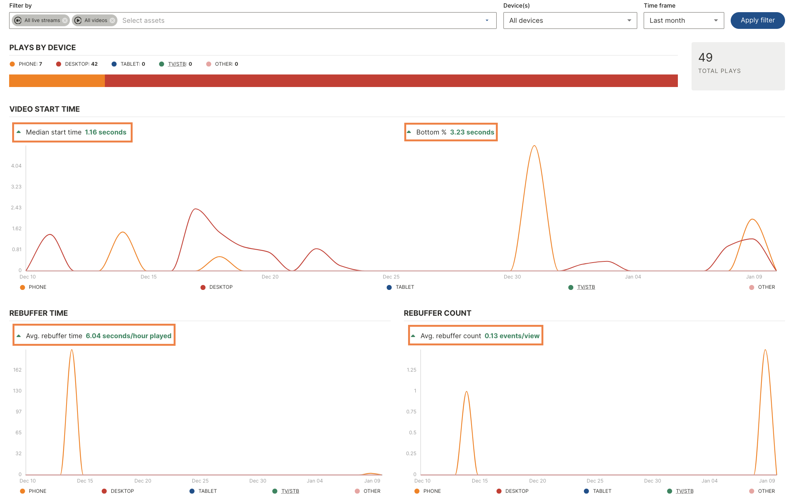This screenshot has height=497, width=812.
Task: Click the 49 Total Plays card
Action: click(x=738, y=66)
